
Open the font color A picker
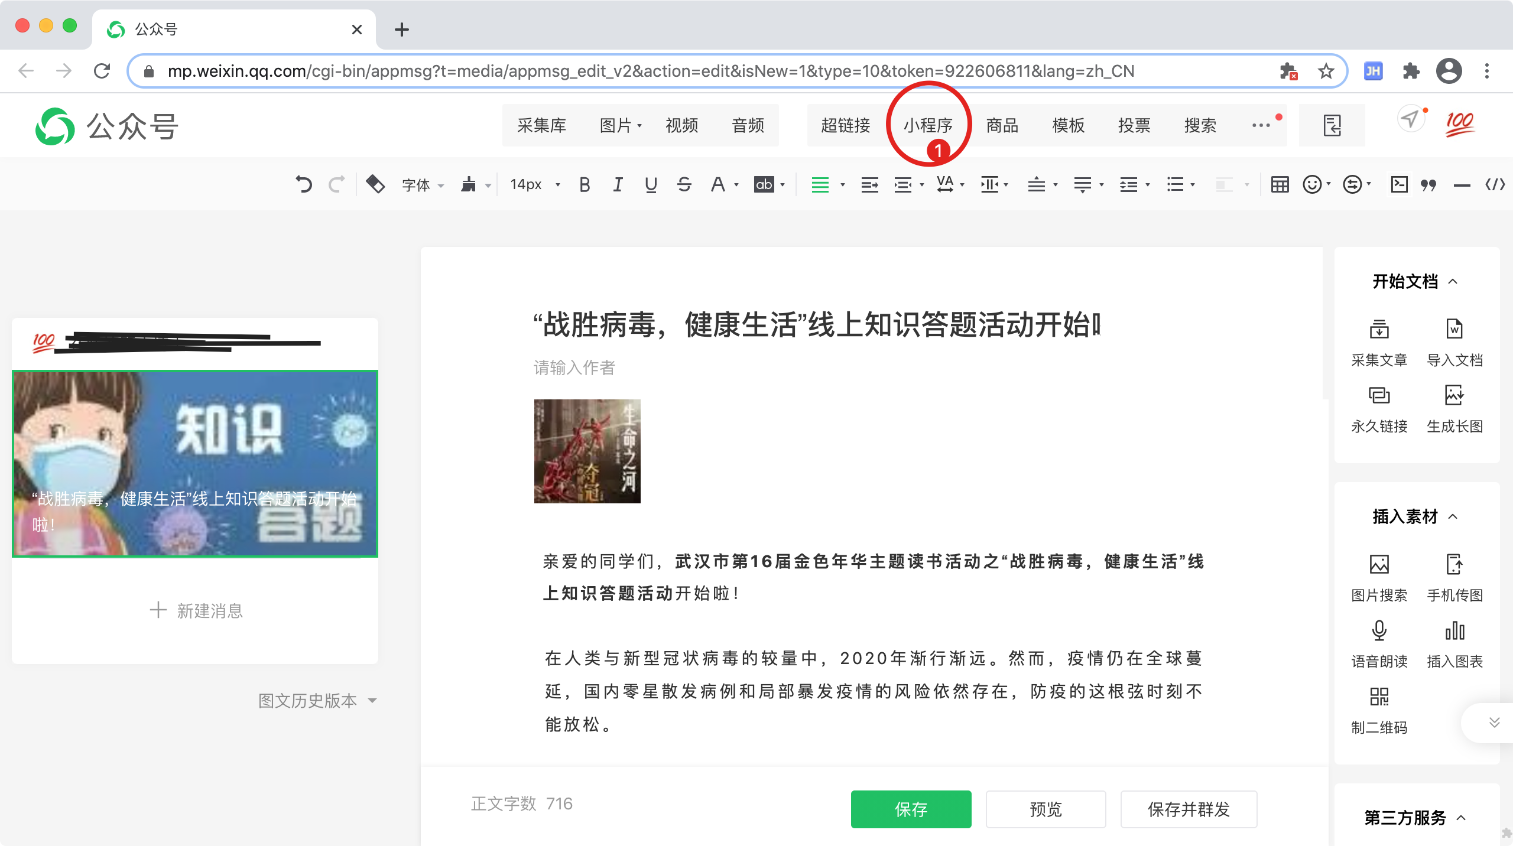pos(717,185)
